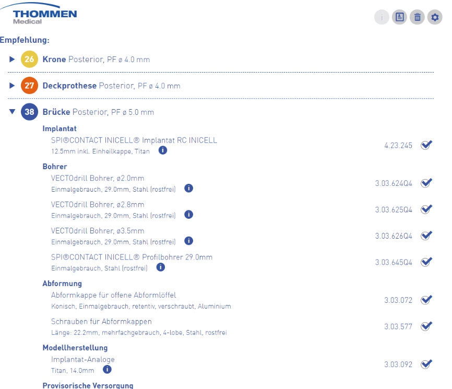Click blue tooth 38 badge
Screen dimensions: 452x389
tap(29, 112)
